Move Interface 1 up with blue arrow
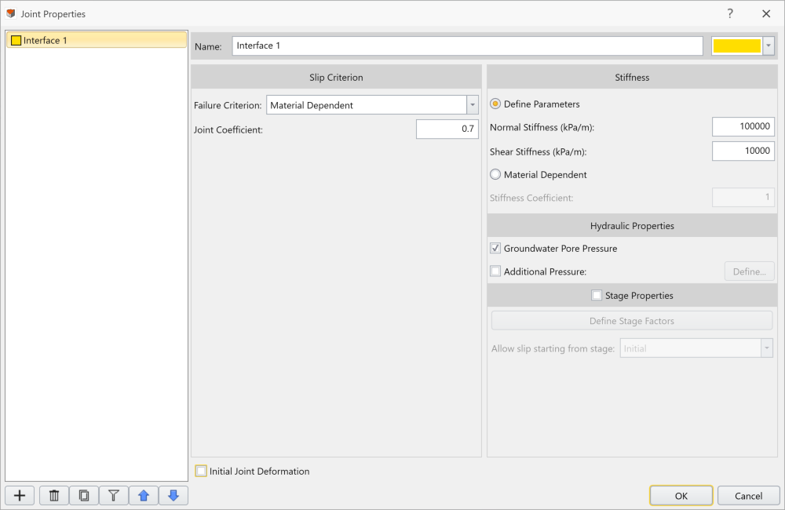 coord(144,496)
